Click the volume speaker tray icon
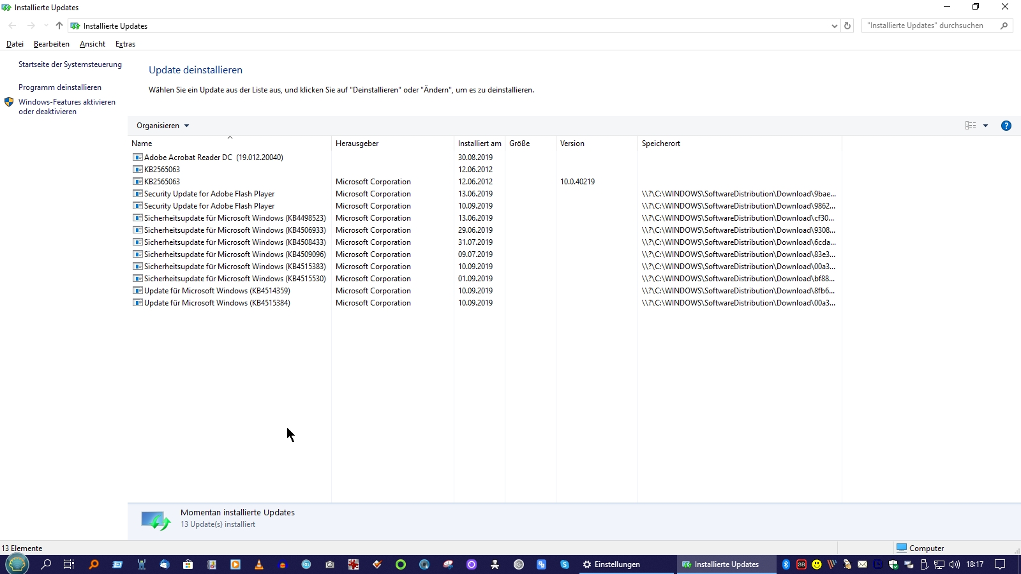The width and height of the screenshot is (1021, 574). [x=955, y=564]
